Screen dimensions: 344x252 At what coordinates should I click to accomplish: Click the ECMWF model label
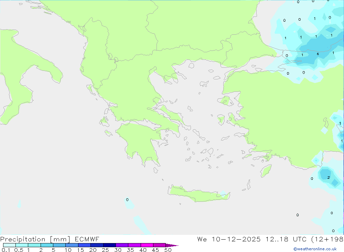[87, 239]
